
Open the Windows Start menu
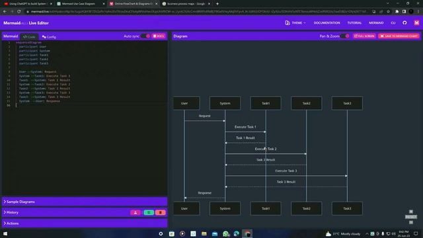[x=5, y=233]
